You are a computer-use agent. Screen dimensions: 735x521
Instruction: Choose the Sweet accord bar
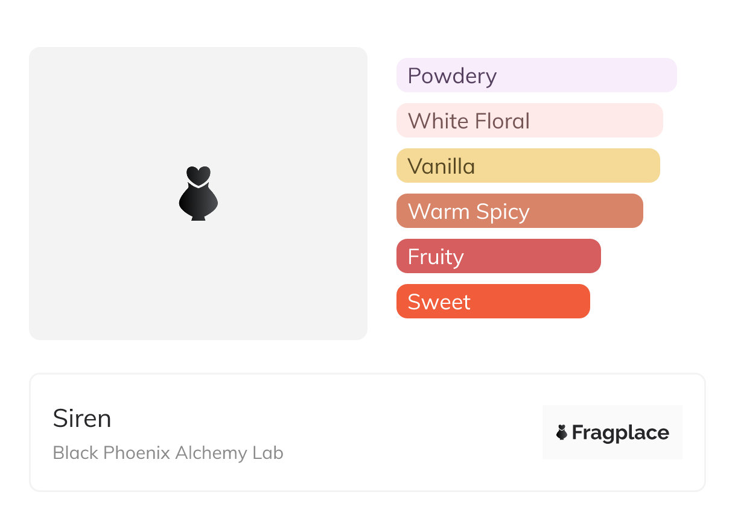tap(493, 302)
